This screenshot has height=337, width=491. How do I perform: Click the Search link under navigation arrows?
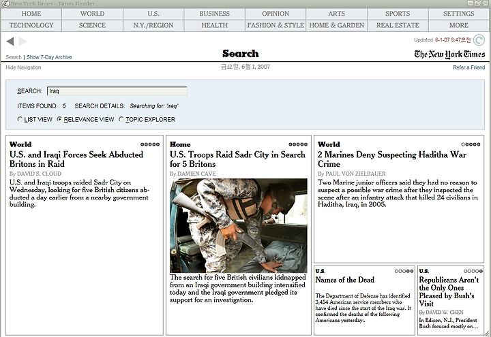14,57
